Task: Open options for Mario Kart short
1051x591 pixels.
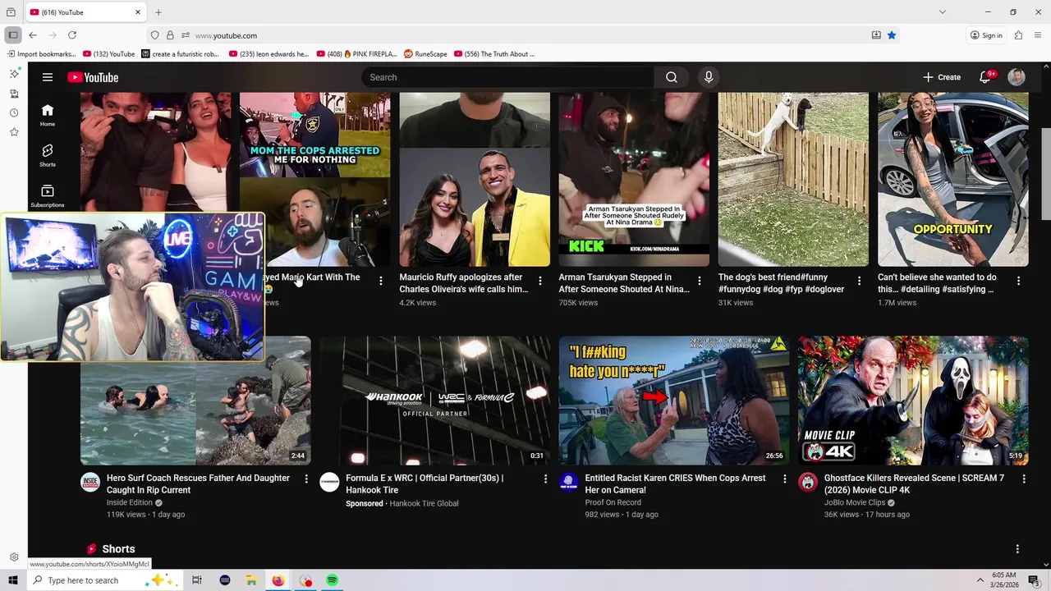Action: [x=381, y=281]
